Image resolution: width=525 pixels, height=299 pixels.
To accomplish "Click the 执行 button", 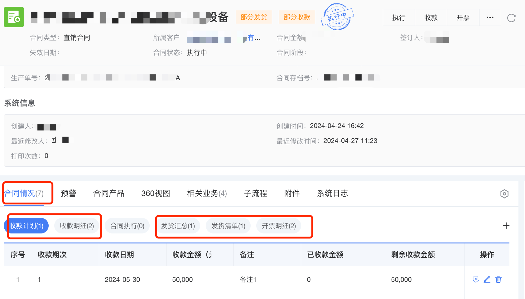I will [x=399, y=17].
